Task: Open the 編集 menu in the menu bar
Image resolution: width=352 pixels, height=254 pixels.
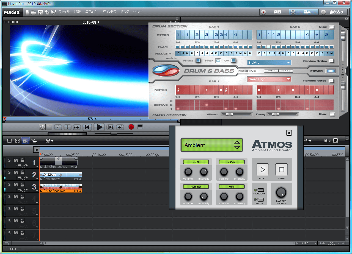Action: 78,12
